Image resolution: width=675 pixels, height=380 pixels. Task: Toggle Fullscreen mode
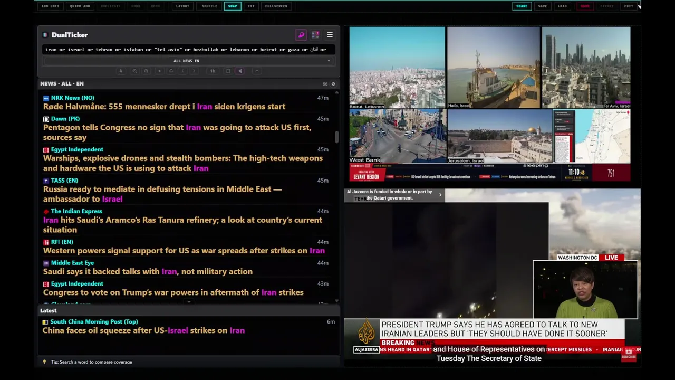click(276, 6)
